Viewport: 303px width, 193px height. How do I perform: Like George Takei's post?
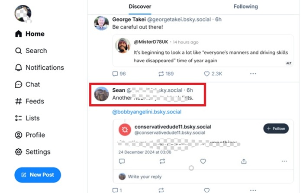point(207,74)
